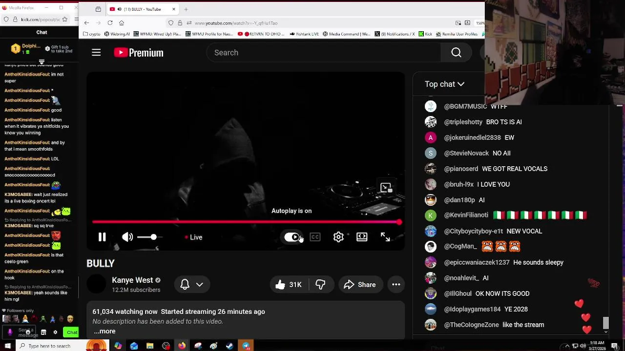The height and width of the screenshot is (351, 625).
Task: Open the miniplayer from the video overlay icon
Action: [x=386, y=188]
